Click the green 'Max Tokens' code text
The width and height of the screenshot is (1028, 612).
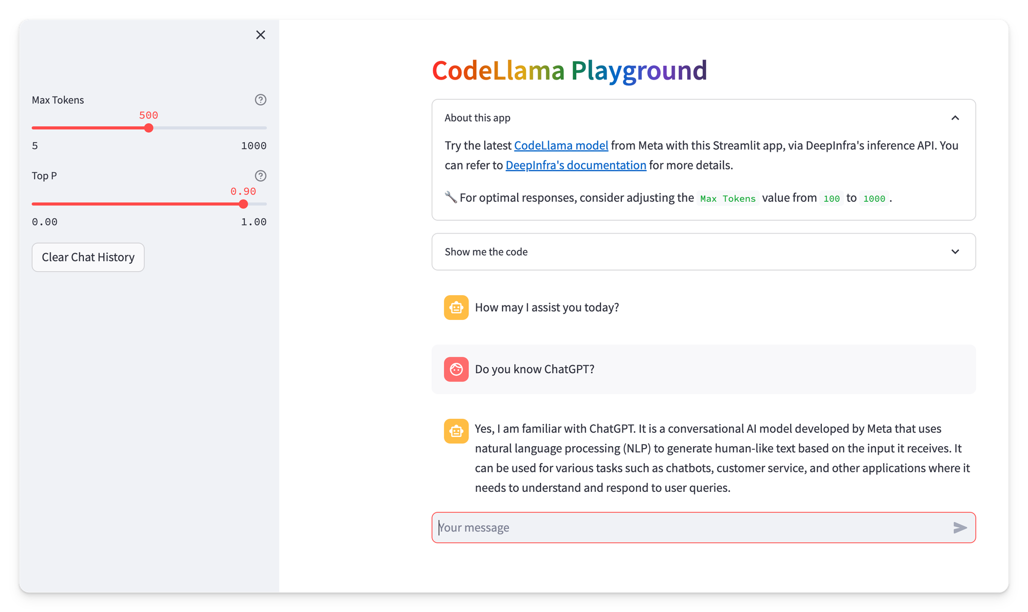click(x=728, y=199)
